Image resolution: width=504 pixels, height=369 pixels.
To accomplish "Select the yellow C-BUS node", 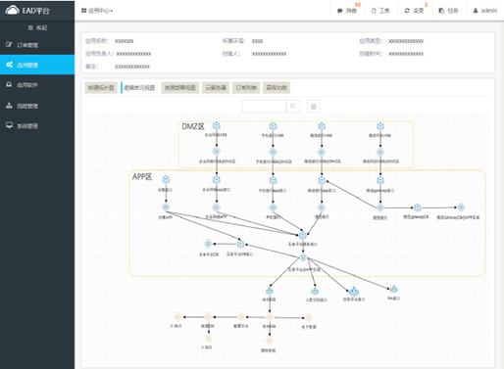I will [x=177, y=317].
